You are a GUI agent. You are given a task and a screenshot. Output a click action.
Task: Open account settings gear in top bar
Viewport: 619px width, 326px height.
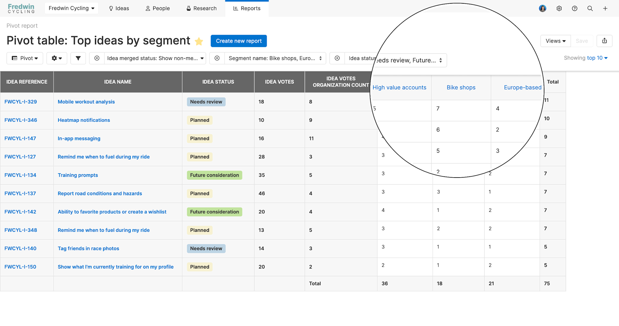(559, 8)
